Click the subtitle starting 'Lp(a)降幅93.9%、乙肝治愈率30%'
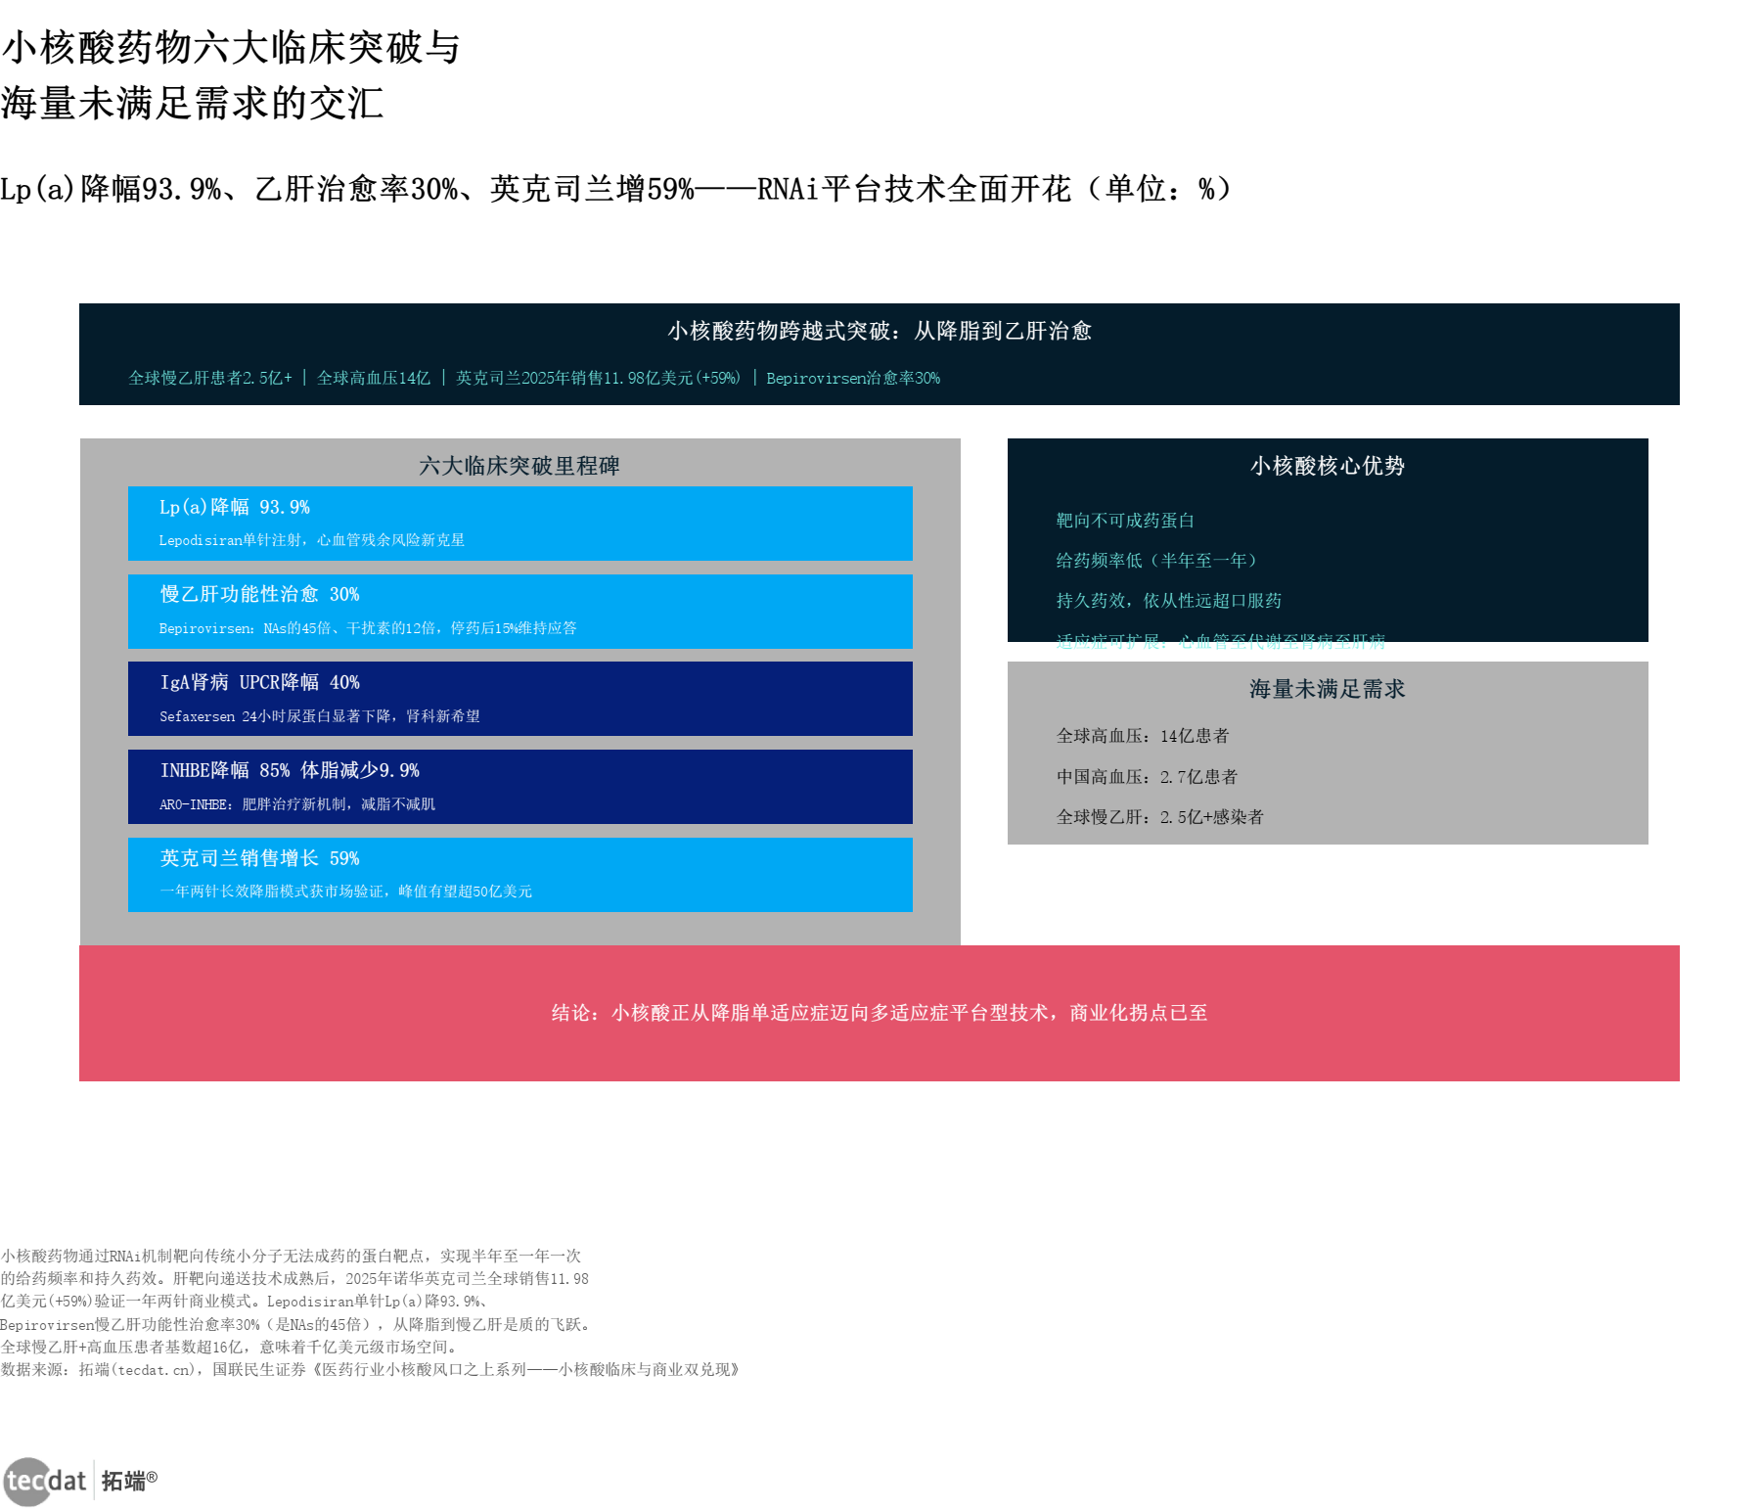The width and height of the screenshot is (1761, 1510). [618, 189]
